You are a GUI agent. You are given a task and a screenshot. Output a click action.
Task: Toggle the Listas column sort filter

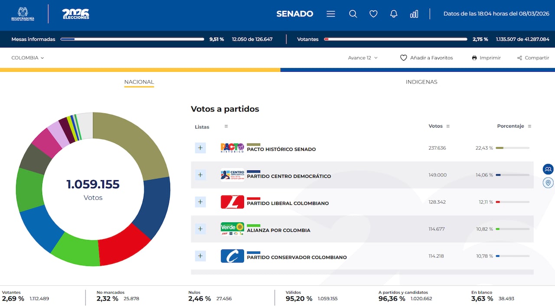pos(226,126)
